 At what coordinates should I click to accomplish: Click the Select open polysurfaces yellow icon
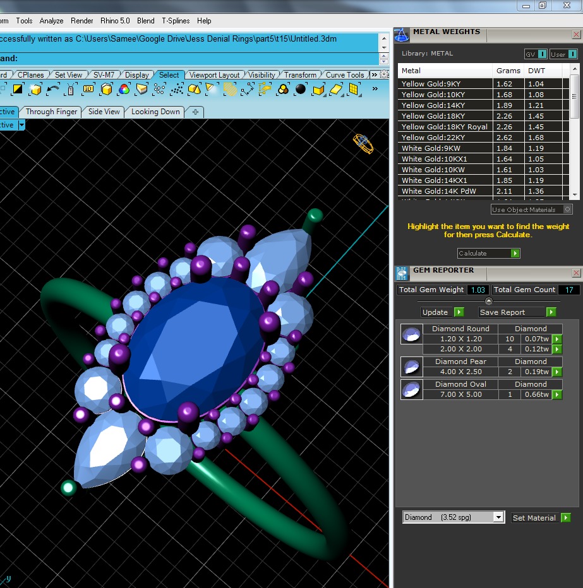click(x=318, y=90)
